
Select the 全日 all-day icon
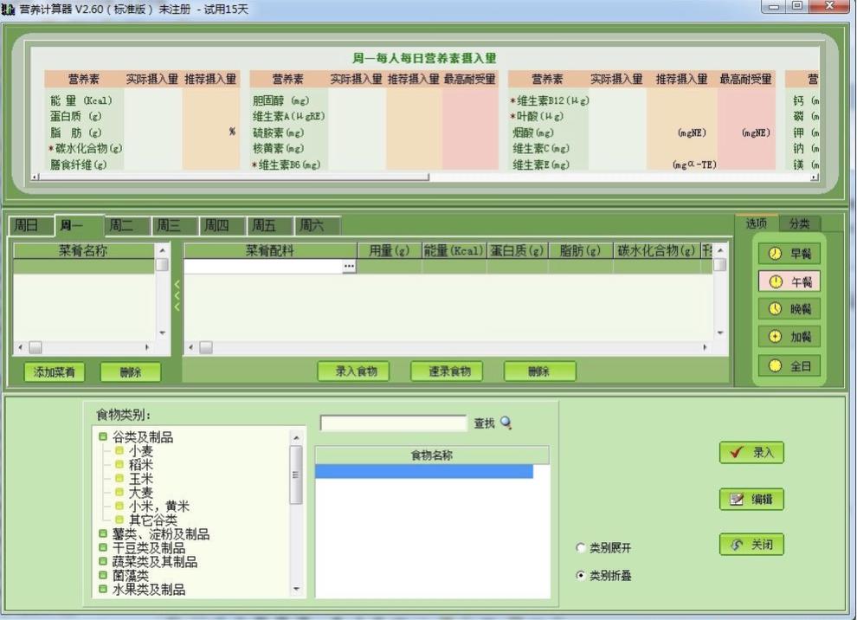coord(775,365)
